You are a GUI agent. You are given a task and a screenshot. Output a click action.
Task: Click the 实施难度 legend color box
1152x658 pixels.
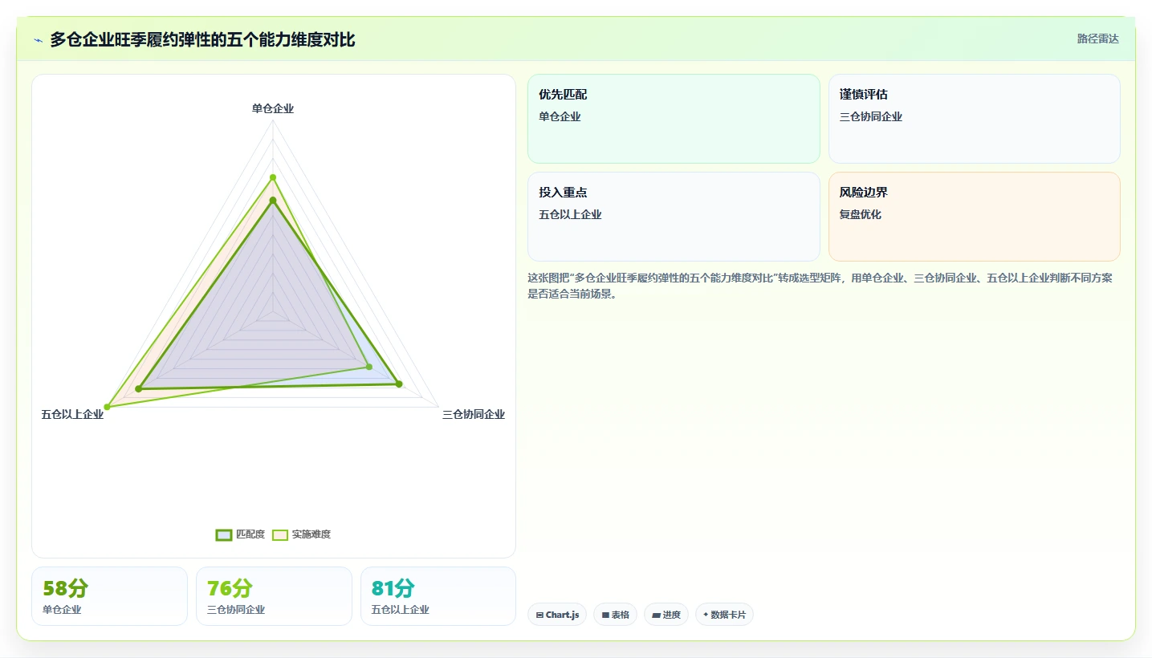tap(280, 535)
